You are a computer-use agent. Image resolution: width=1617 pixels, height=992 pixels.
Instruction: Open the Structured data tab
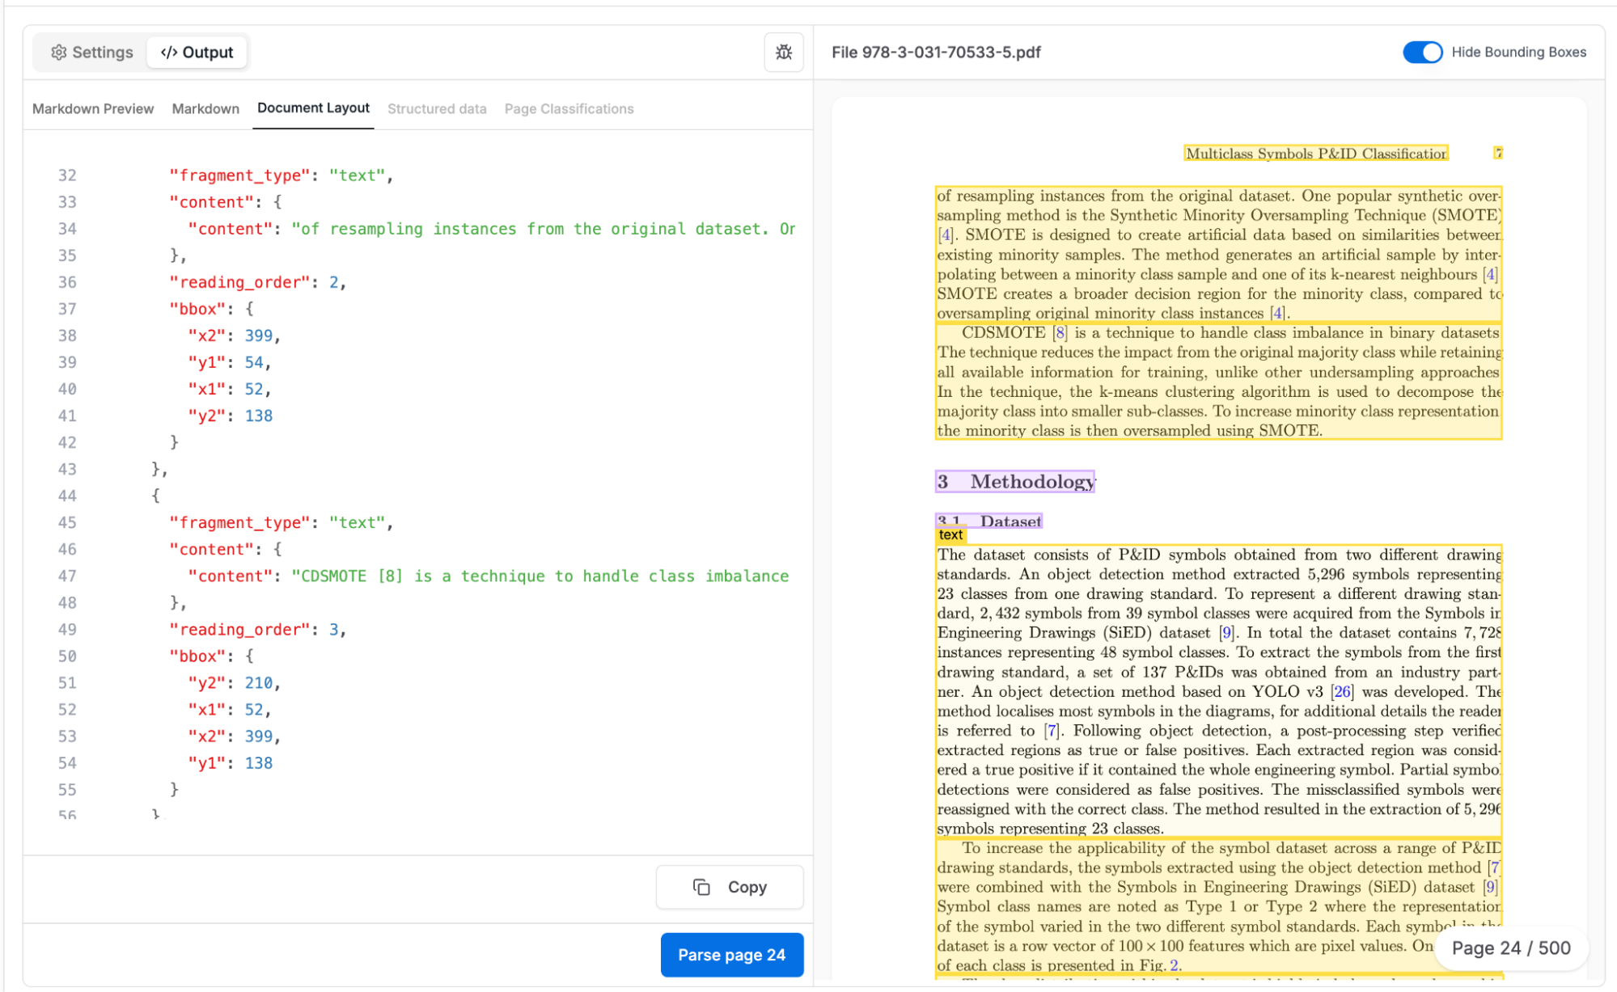point(437,108)
